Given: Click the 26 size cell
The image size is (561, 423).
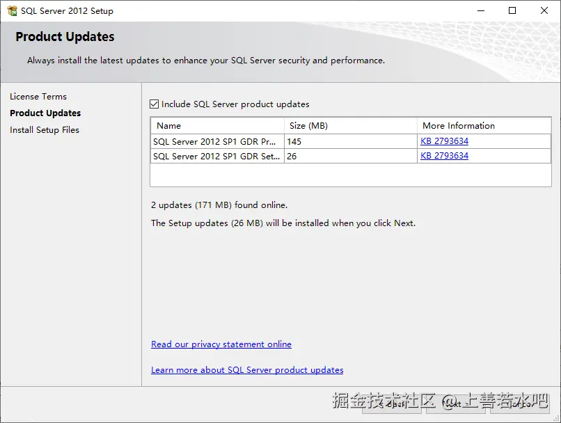Looking at the screenshot, I should pyautogui.click(x=351, y=156).
